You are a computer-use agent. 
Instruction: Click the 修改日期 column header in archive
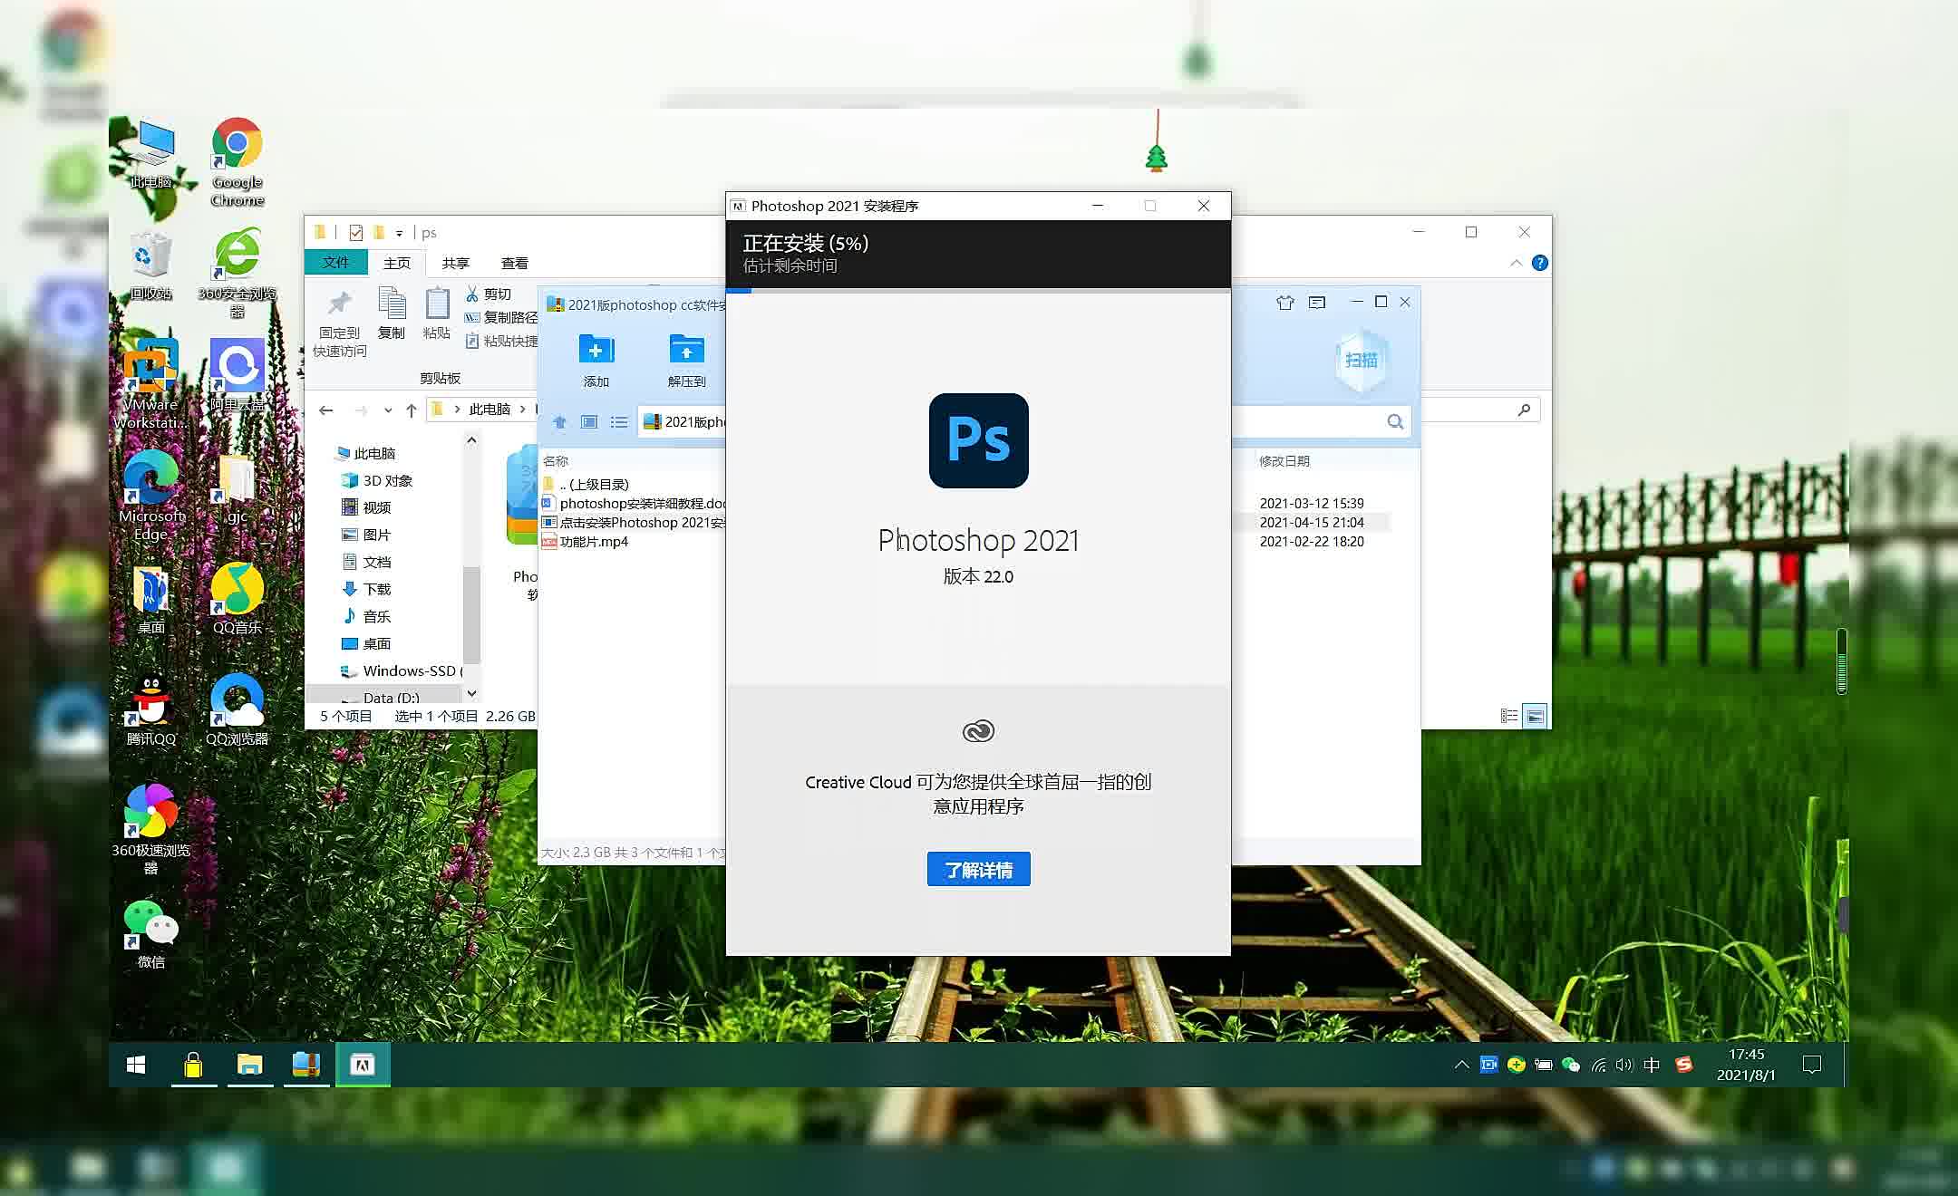(1284, 461)
